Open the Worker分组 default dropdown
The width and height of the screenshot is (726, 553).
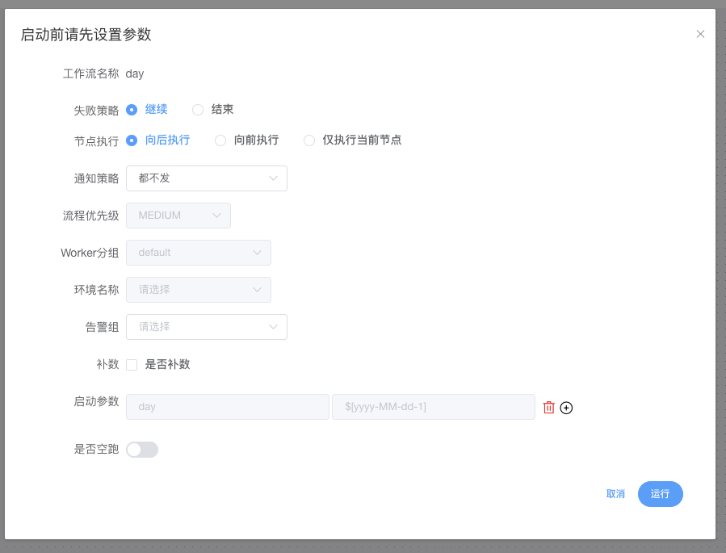coord(199,253)
